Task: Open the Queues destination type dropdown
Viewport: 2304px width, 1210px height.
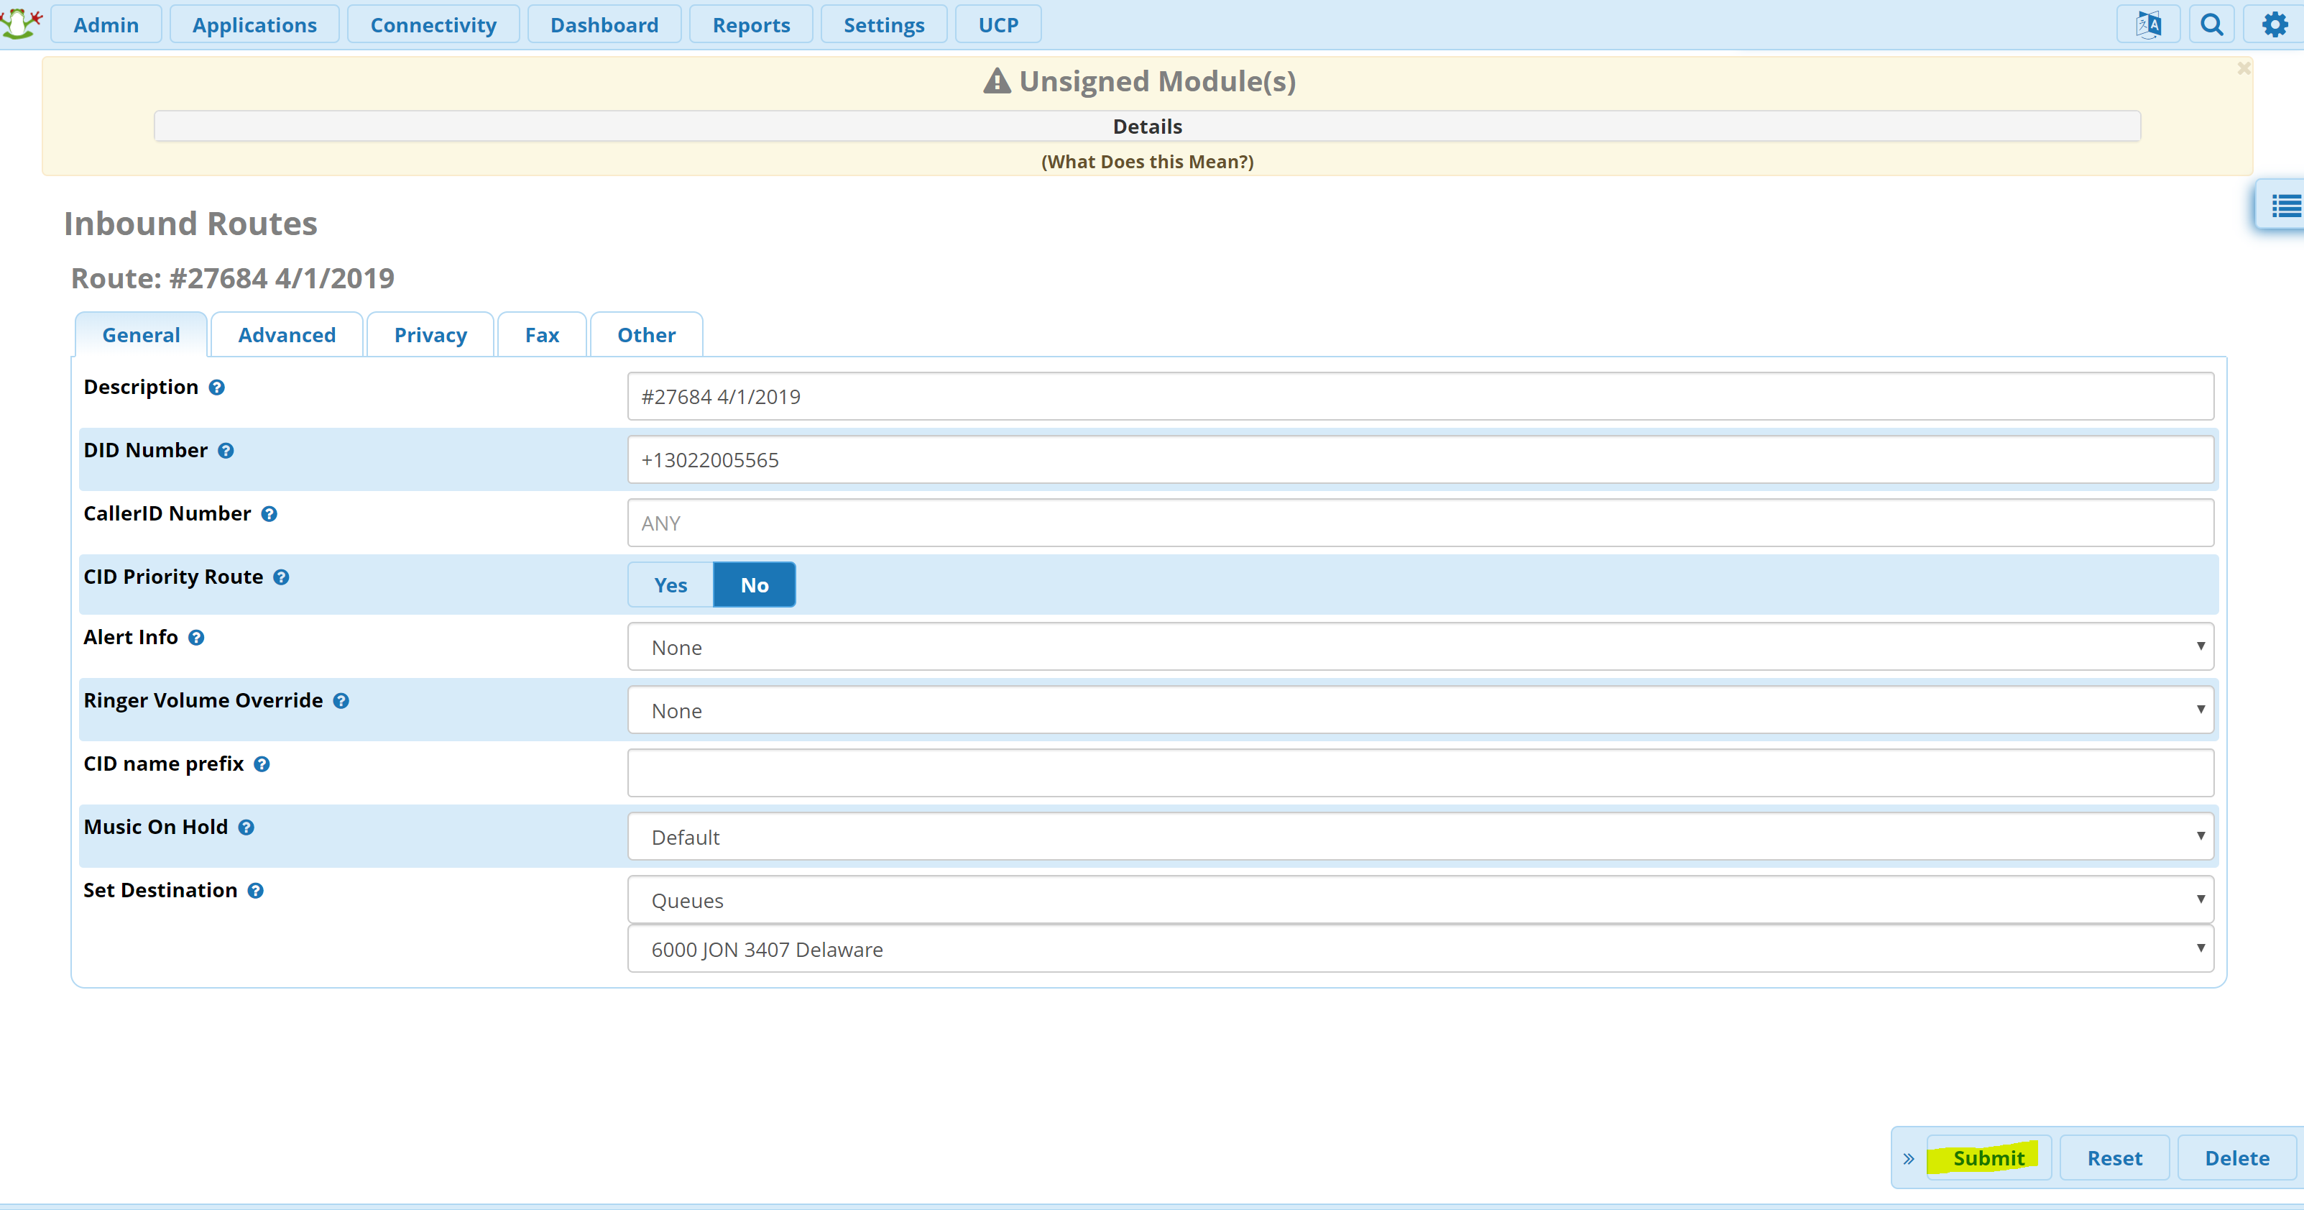Action: click(x=1419, y=900)
